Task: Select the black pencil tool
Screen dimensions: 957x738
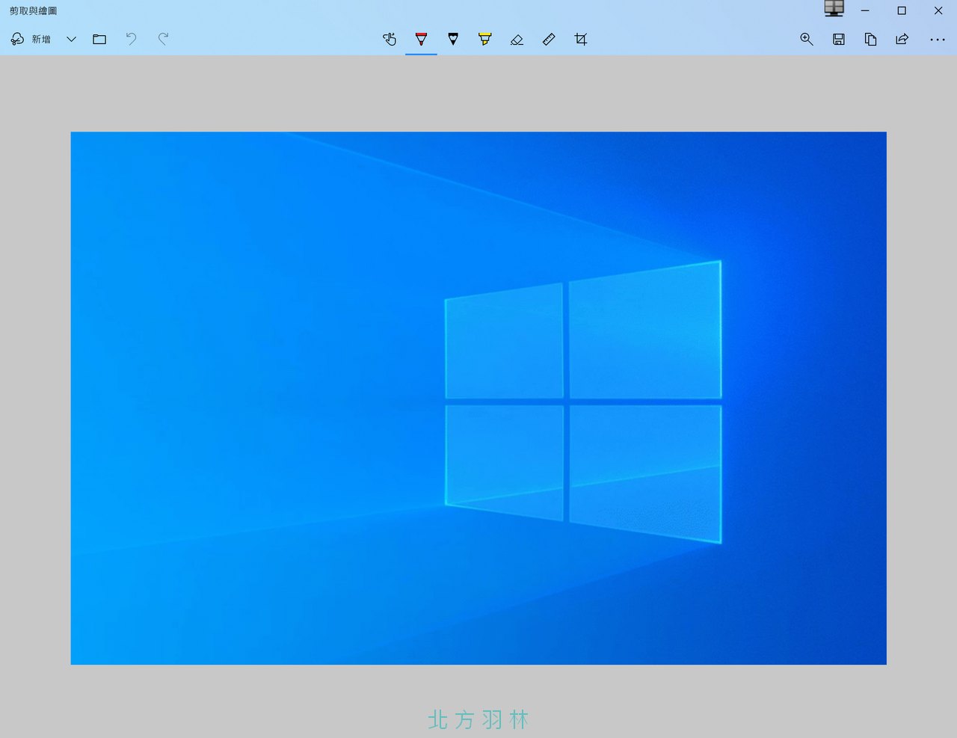Action: pos(453,39)
